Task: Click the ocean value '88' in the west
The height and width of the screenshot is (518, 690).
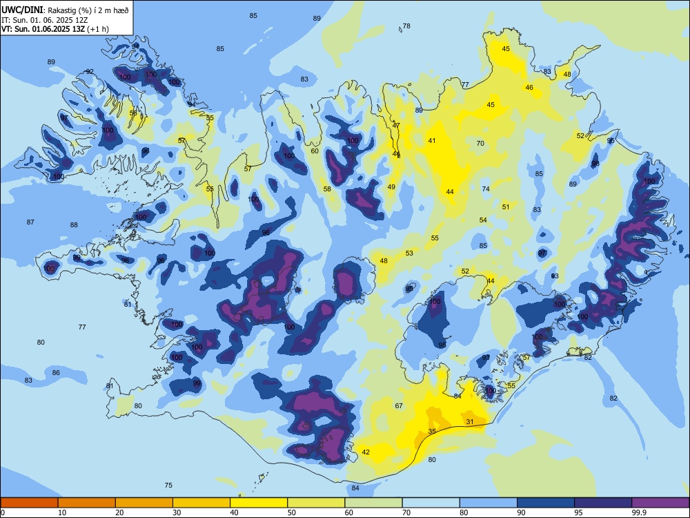Action: click(74, 224)
